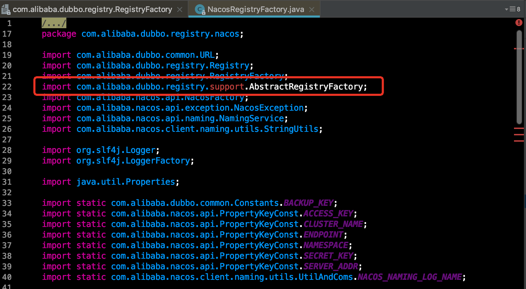The image size is (526, 289).
Task: Click the NACOS_NAMING_LOG_NAME static constant
Action: pyautogui.click(x=410, y=277)
